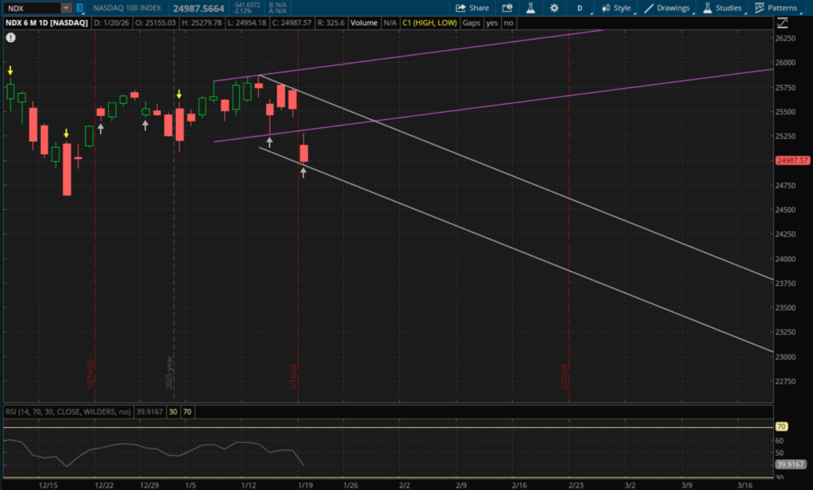Click the yellow down arrow signal above first candle
The height and width of the screenshot is (490, 813).
10,71
